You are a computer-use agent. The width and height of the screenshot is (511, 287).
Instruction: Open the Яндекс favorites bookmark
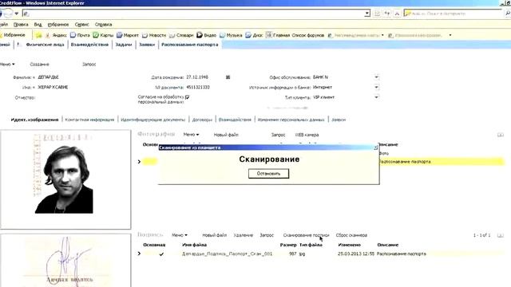click(x=56, y=35)
